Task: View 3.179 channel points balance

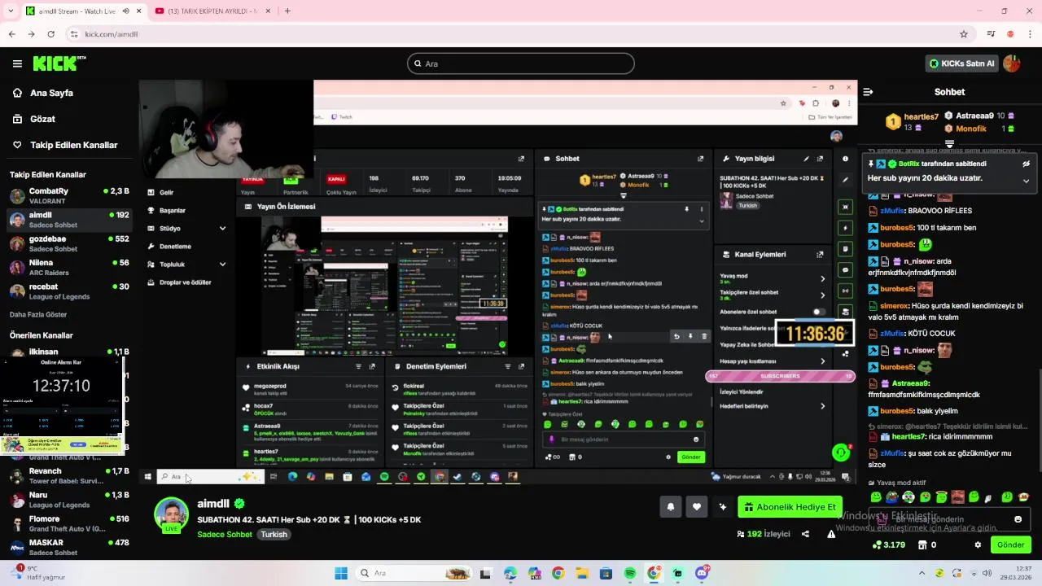Action: pos(889,544)
